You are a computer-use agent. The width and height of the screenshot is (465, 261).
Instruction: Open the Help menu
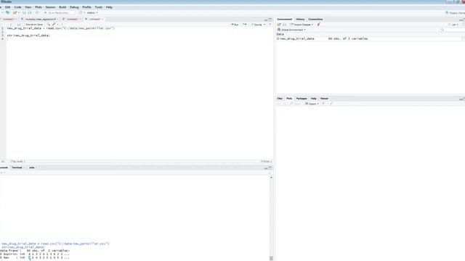point(109,7)
